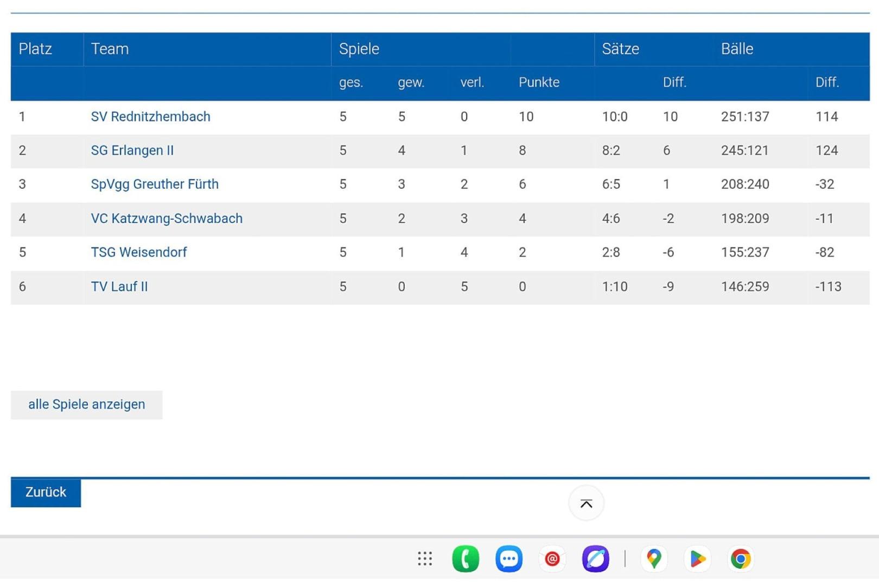Select the SG Erlangen II team link
The width and height of the screenshot is (879, 586).
pyautogui.click(x=132, y=150)
